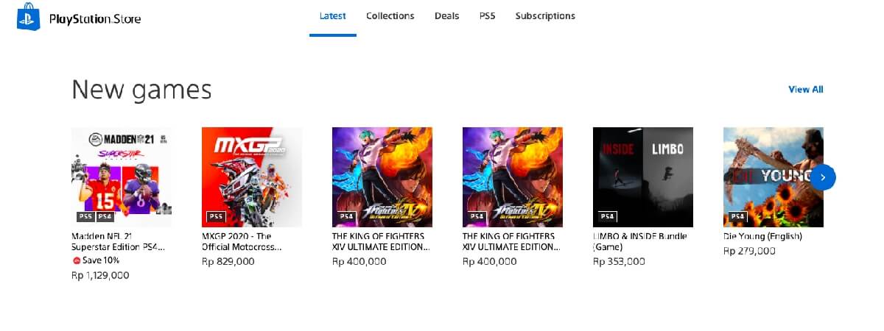Viewport: 884px width, 331px height.
Task: Click the PlayStation Store wordmark text
Action: [94, 19]
